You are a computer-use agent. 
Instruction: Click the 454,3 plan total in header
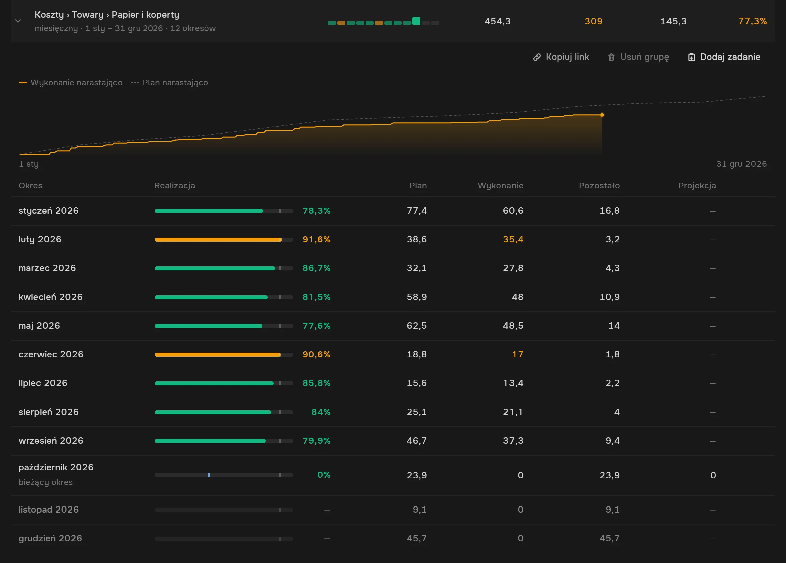pos(497,21)
